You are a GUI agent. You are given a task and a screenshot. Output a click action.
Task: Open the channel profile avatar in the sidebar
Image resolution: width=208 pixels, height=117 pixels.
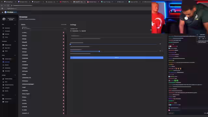coord(4,19)
